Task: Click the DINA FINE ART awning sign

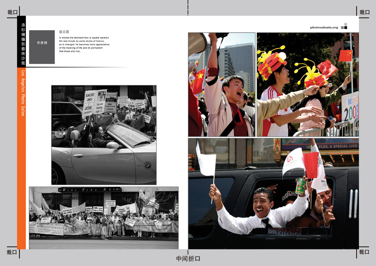Action: pos(90,189)
